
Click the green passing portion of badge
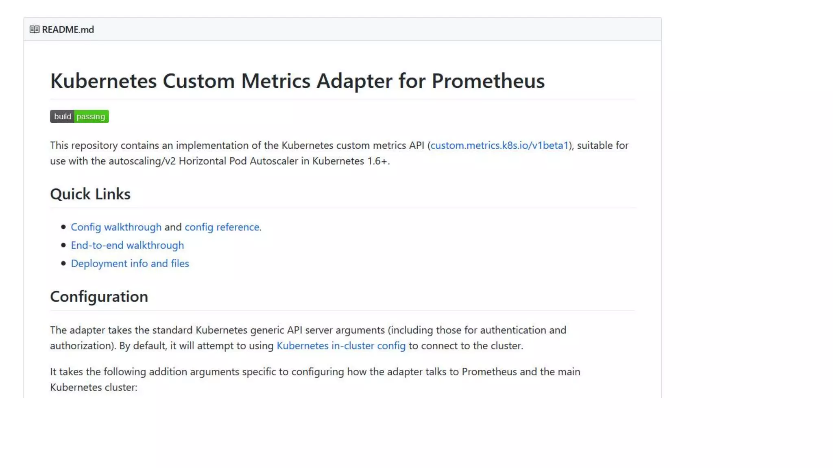91,116
